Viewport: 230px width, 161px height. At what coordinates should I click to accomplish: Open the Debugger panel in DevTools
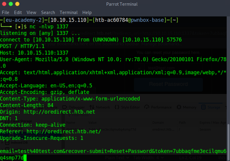(x=76, y=107)
